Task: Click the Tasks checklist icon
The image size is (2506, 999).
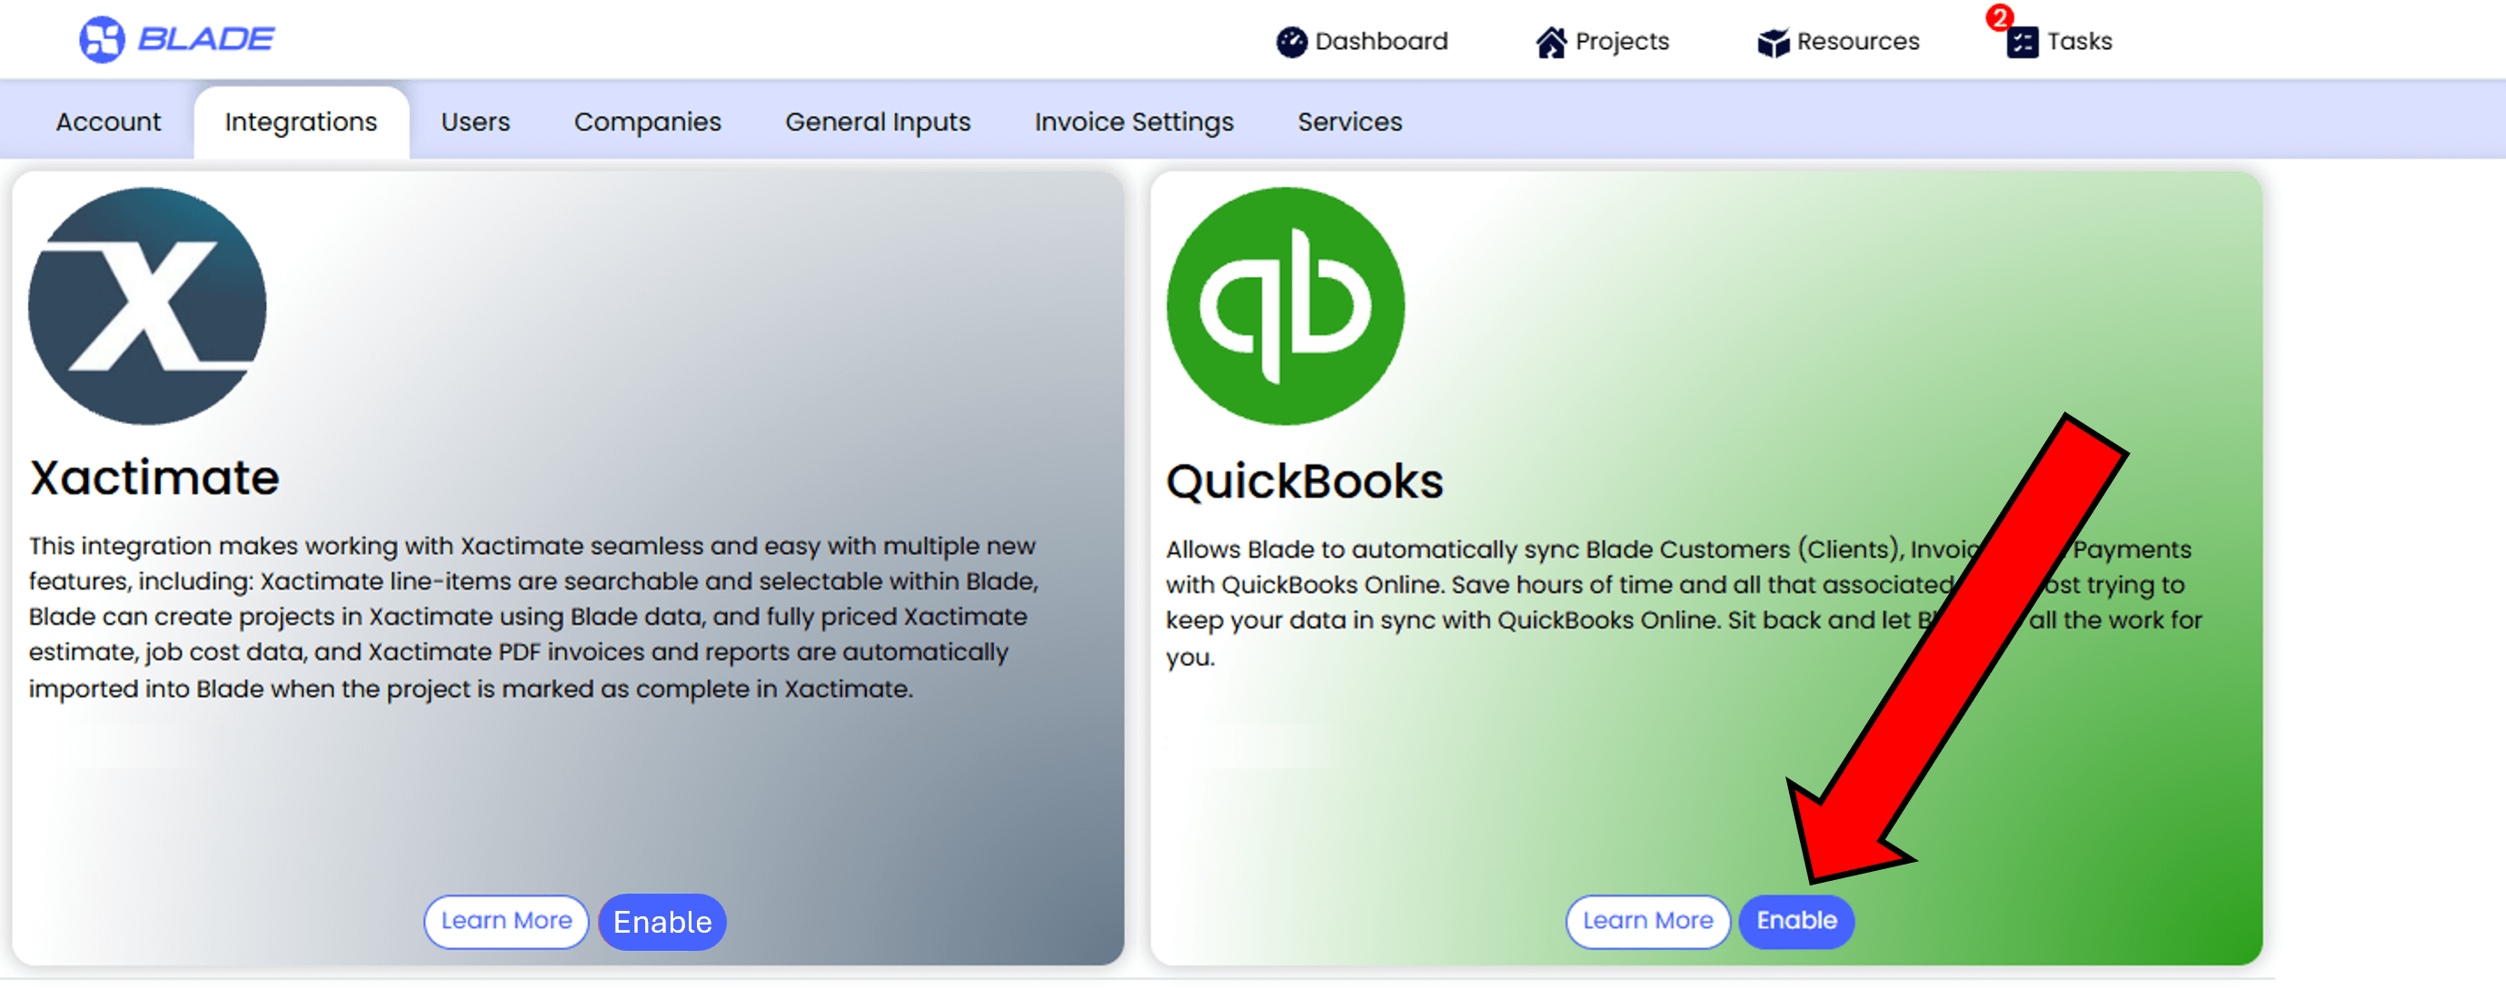Action: click(2022, 43)
